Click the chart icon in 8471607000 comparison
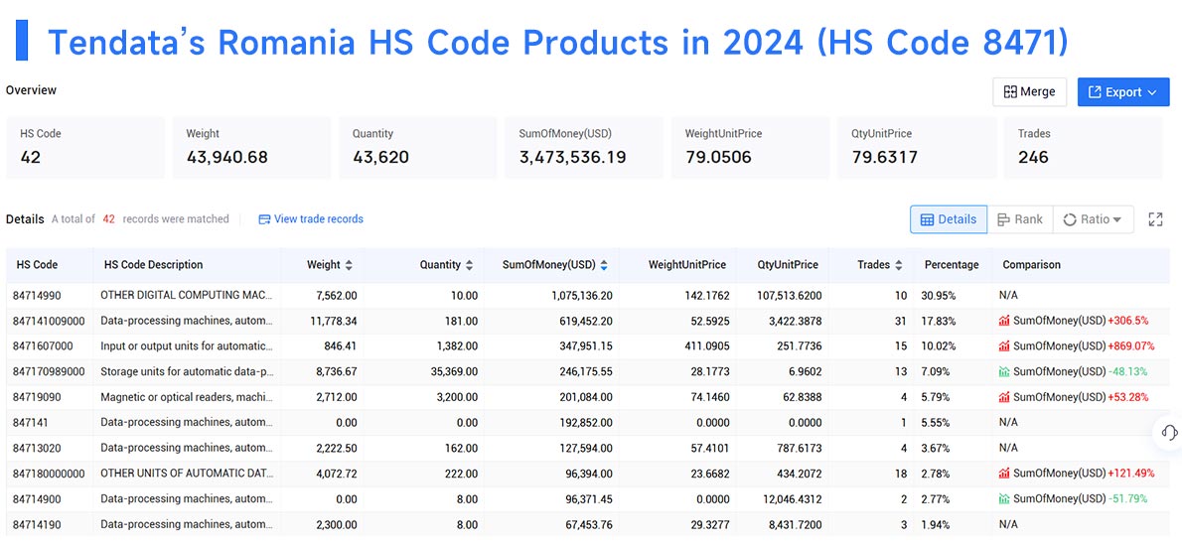This screenshot has width=1182, height=548. [x=1004, y=346]
